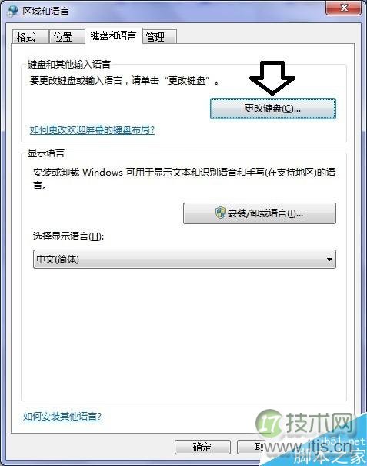Click the 区域和语言 title bar text
Image resolution: width=367 pixels, height=466 pixels.
click(45, 12)
